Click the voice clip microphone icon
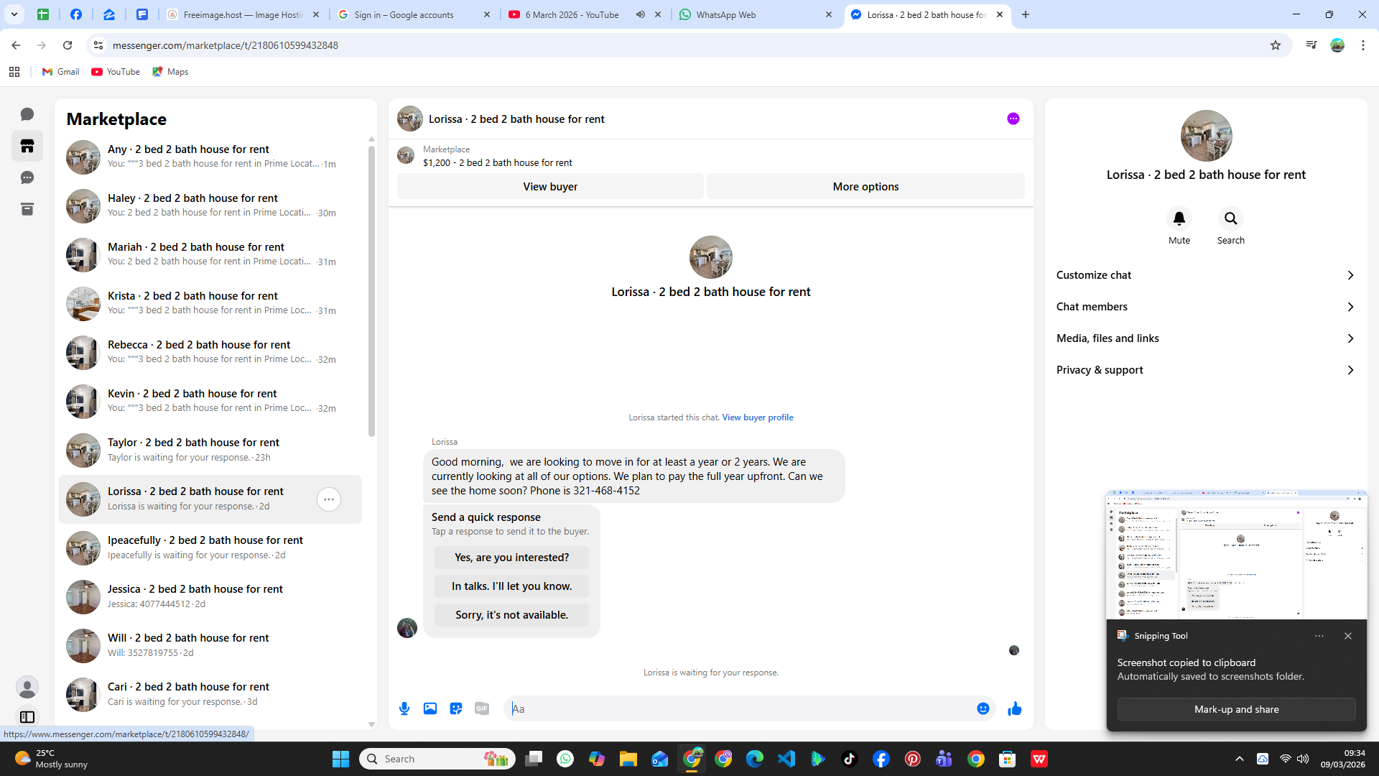 coord(404,708)
